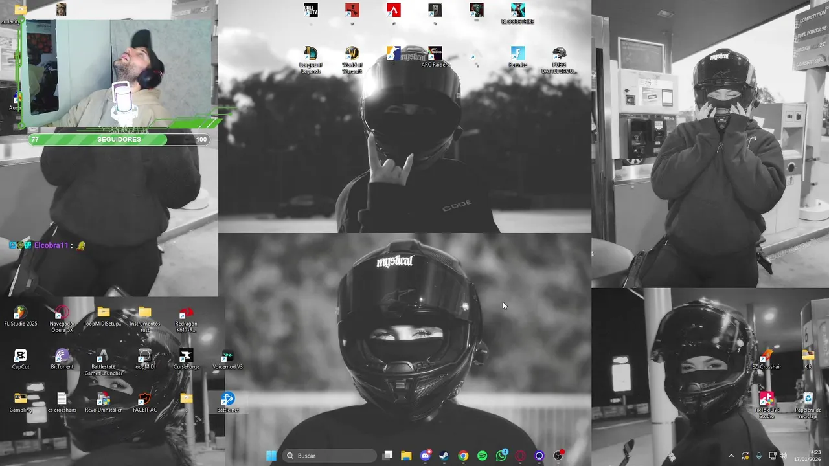Viewport: 829px width, 466px height.
Task: Open FL Studio 2025 from the desktop
Action: point(21,316)
